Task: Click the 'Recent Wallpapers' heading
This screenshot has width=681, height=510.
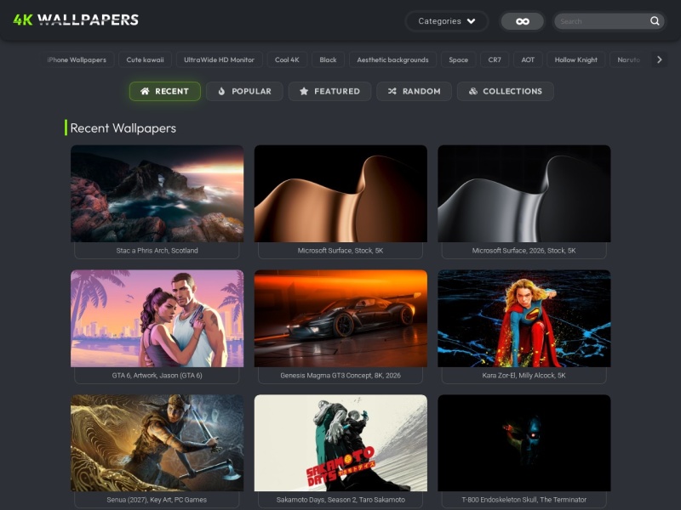Action: tap(123, 128)
